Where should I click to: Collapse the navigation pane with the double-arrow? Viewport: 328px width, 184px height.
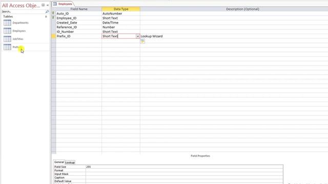(x=48, y=5)
